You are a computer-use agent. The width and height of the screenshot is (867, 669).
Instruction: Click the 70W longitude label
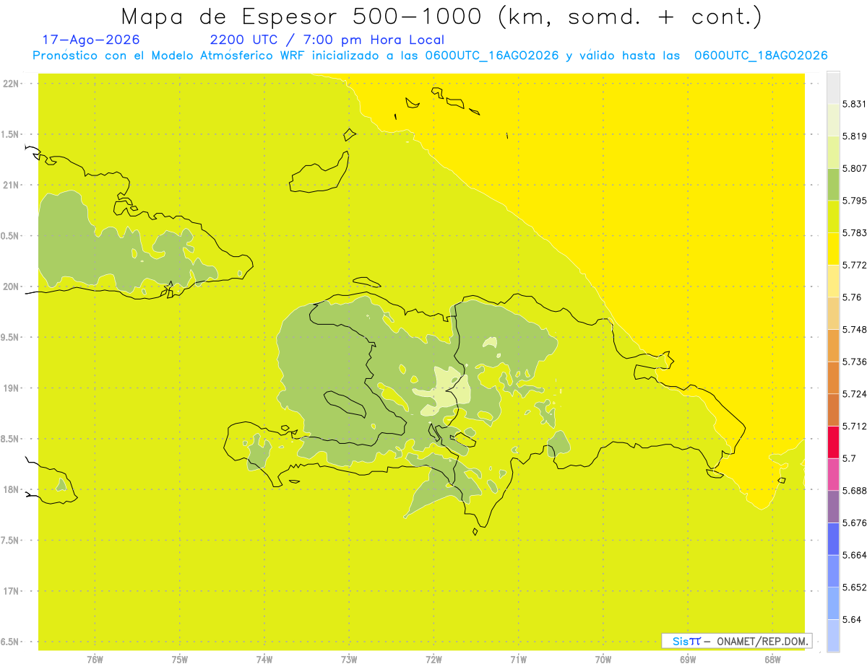click(x=603, y=660)
